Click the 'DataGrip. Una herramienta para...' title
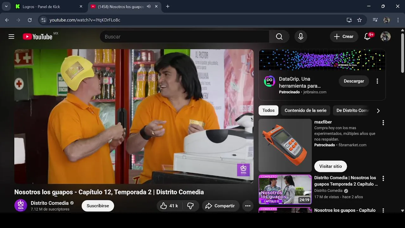The image size is (405, 228). [x=300, y=82]
